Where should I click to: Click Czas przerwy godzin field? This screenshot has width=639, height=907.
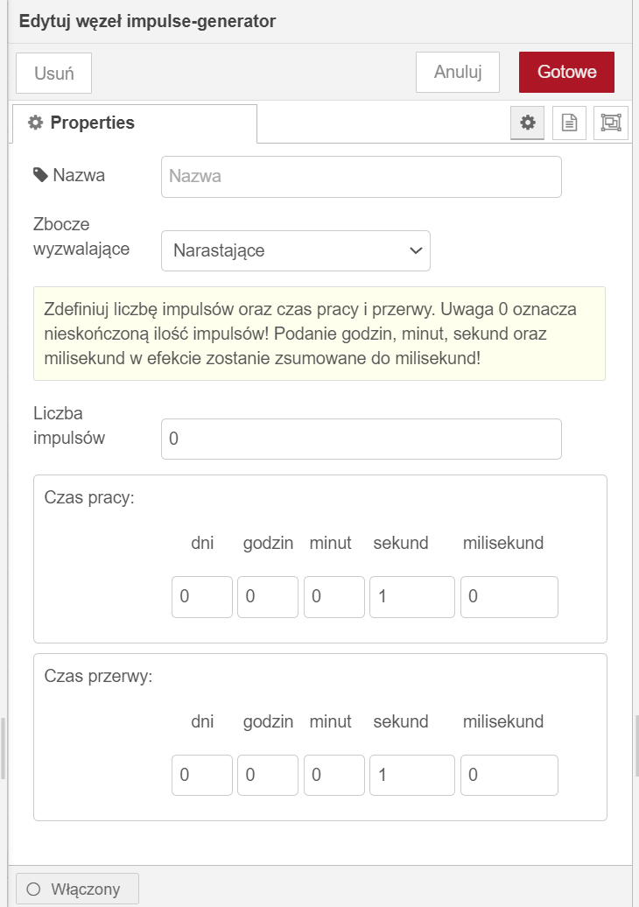coord(268,775)
